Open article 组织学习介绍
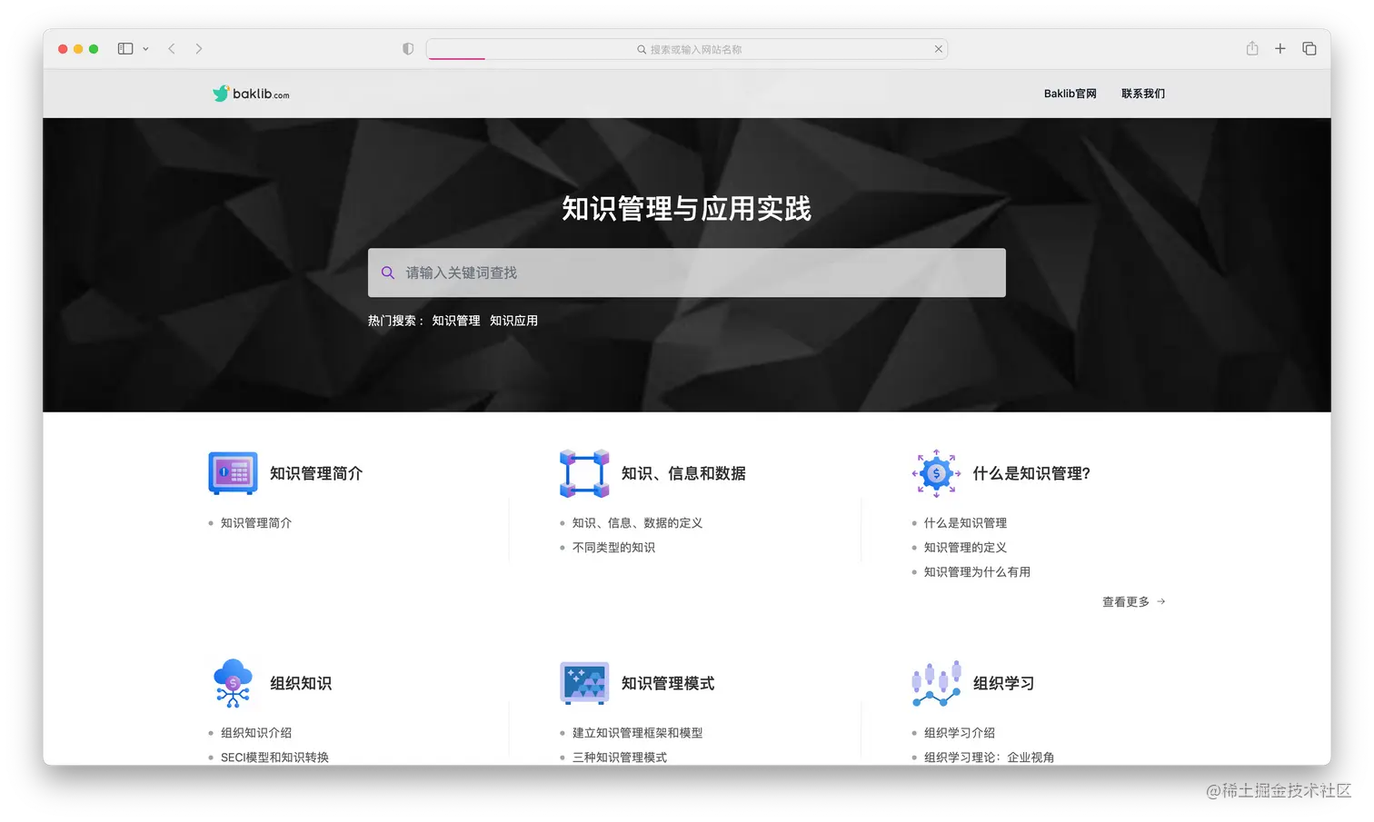The height and width of the screenshot is (822, 1374). coord(960,733)
